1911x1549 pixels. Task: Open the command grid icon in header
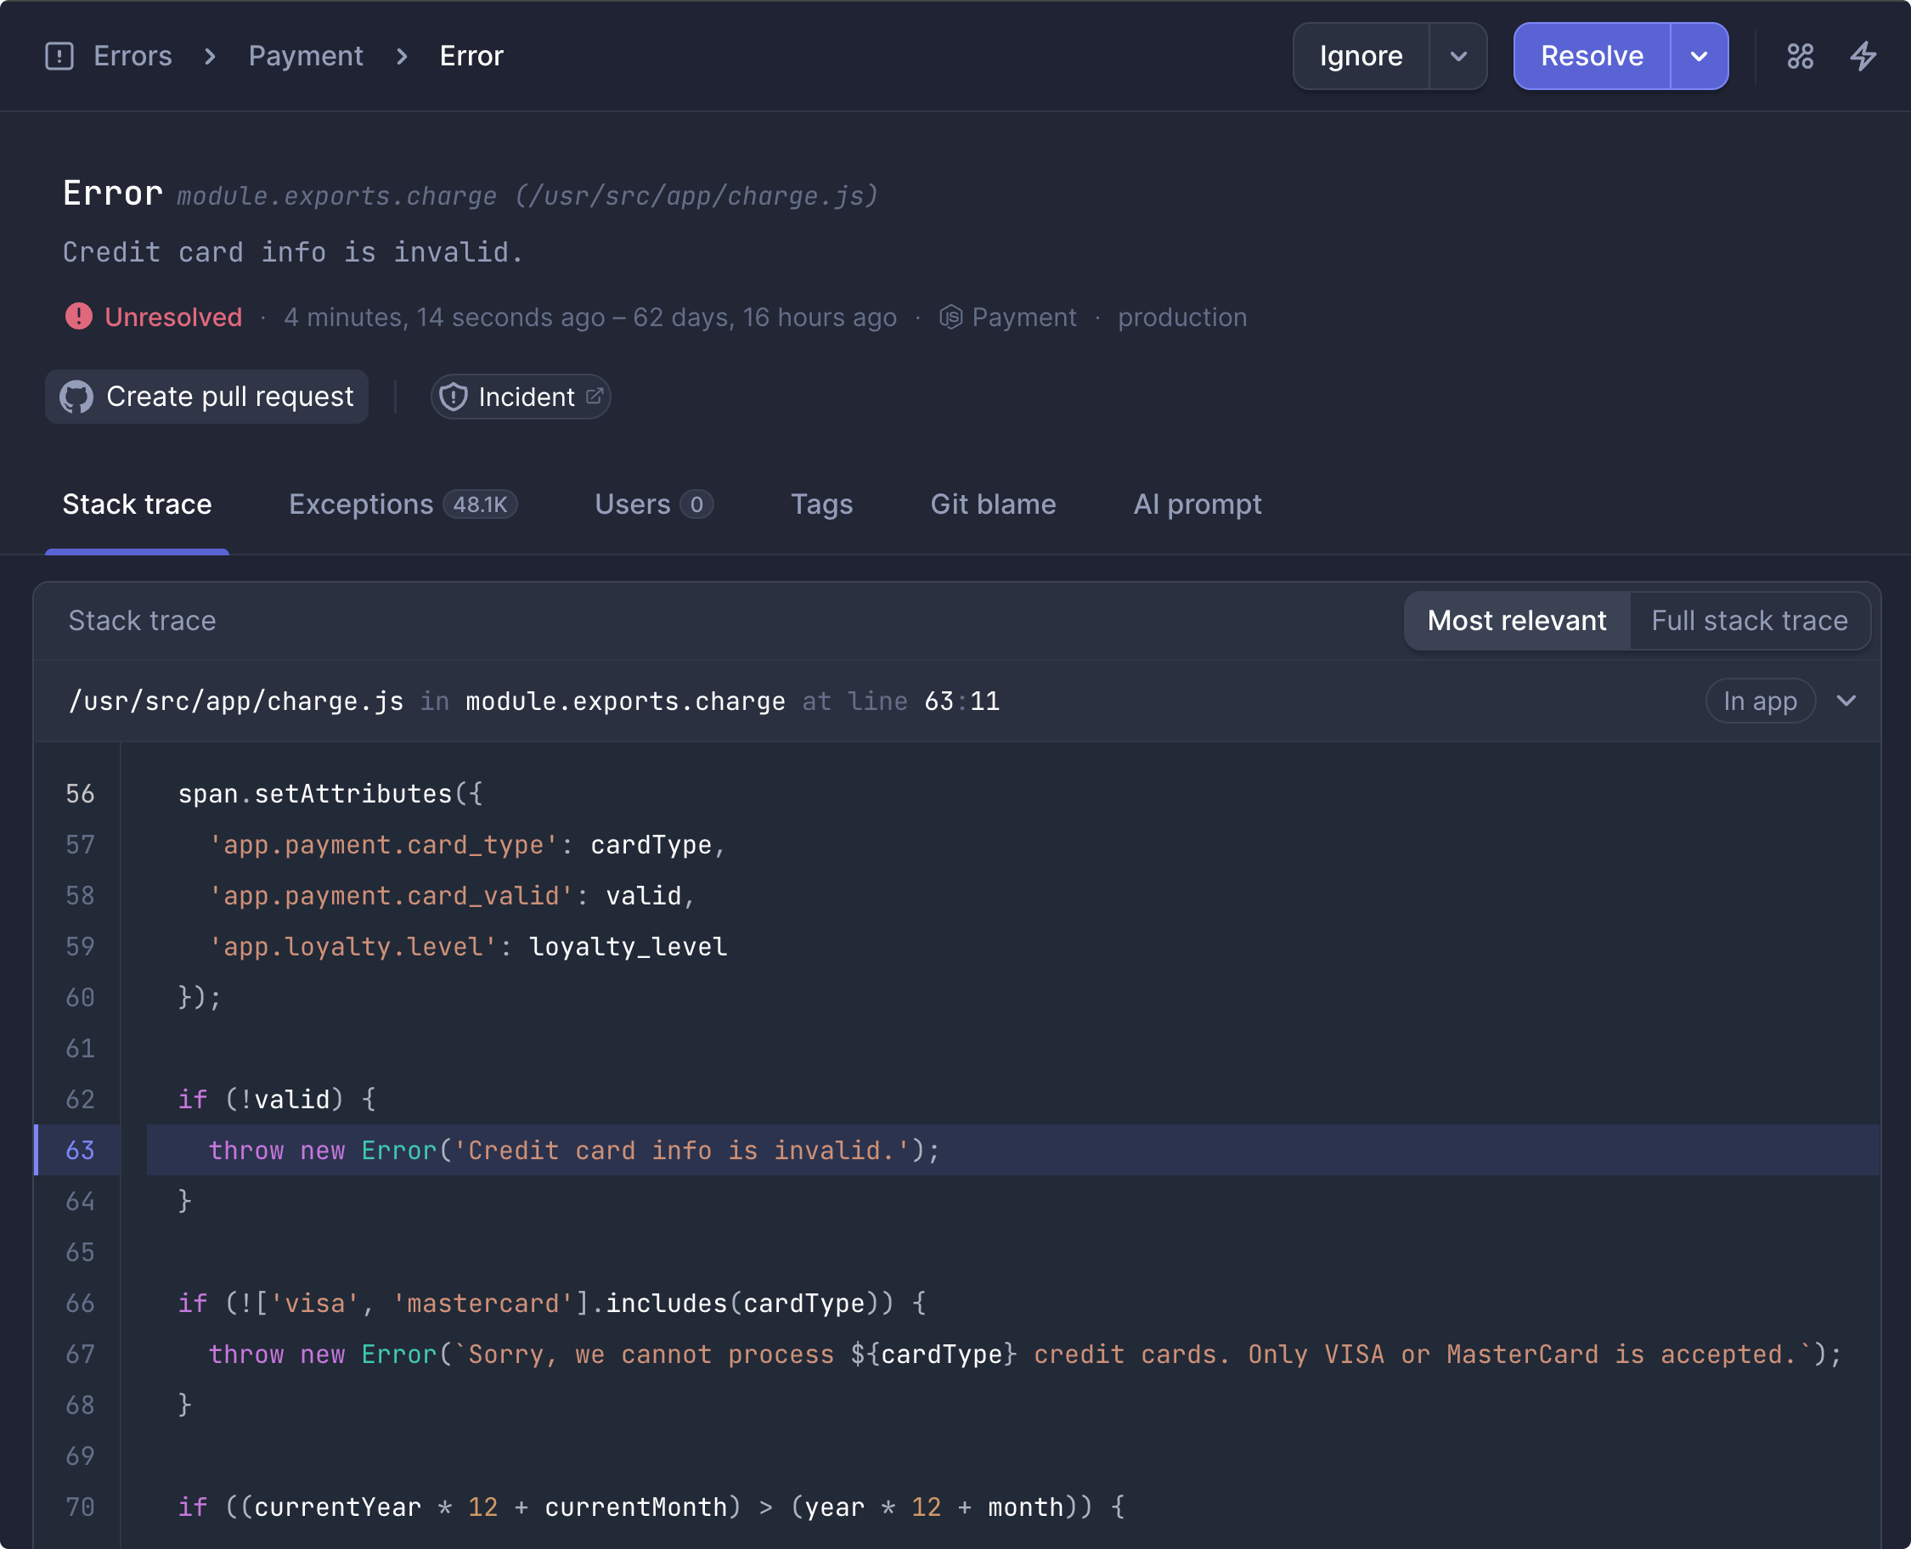(1801, 56)
